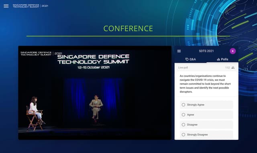
Task: Open the main hamburger menu at page top
Action: [x=6, y=6]
